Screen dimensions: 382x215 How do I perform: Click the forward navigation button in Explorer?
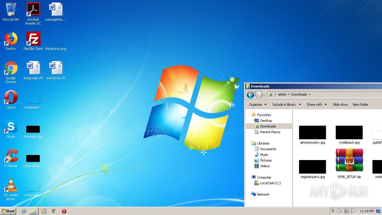259,95
